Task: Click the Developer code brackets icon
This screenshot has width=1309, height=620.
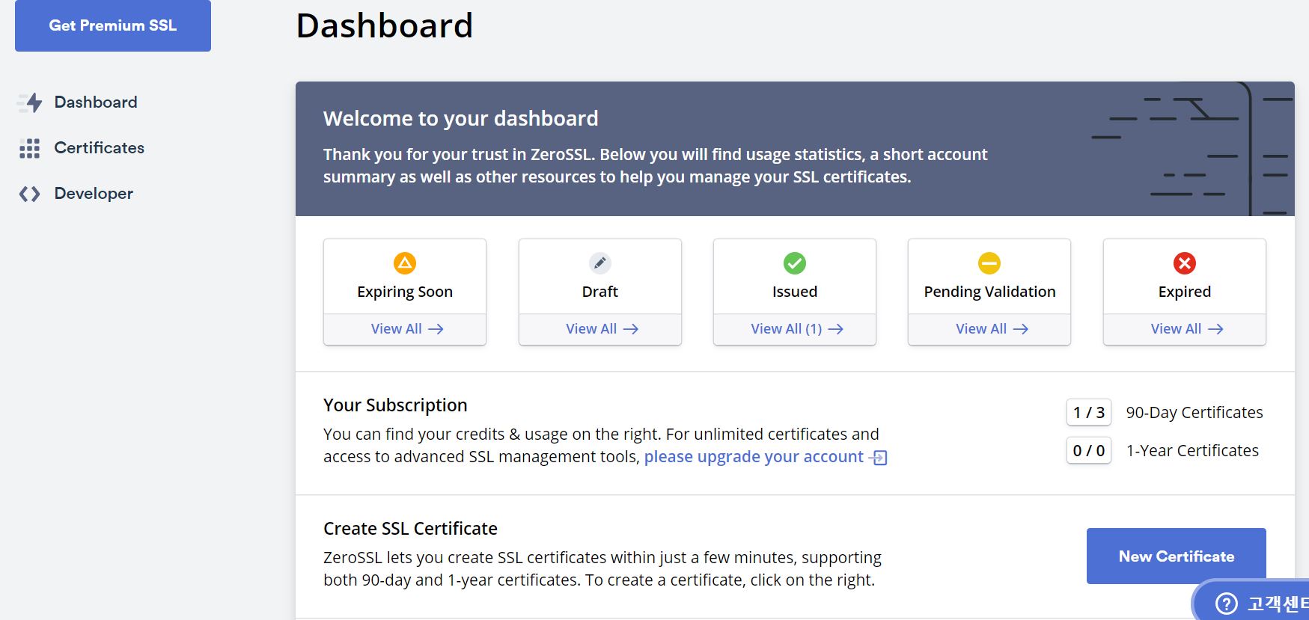Action: point(29,194)
